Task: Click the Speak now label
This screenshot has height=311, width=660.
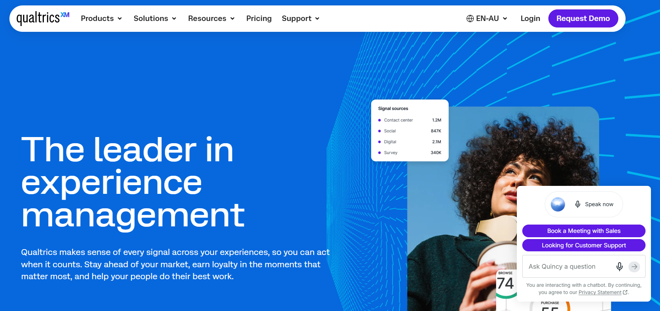Action: click(x=599, y=204)
